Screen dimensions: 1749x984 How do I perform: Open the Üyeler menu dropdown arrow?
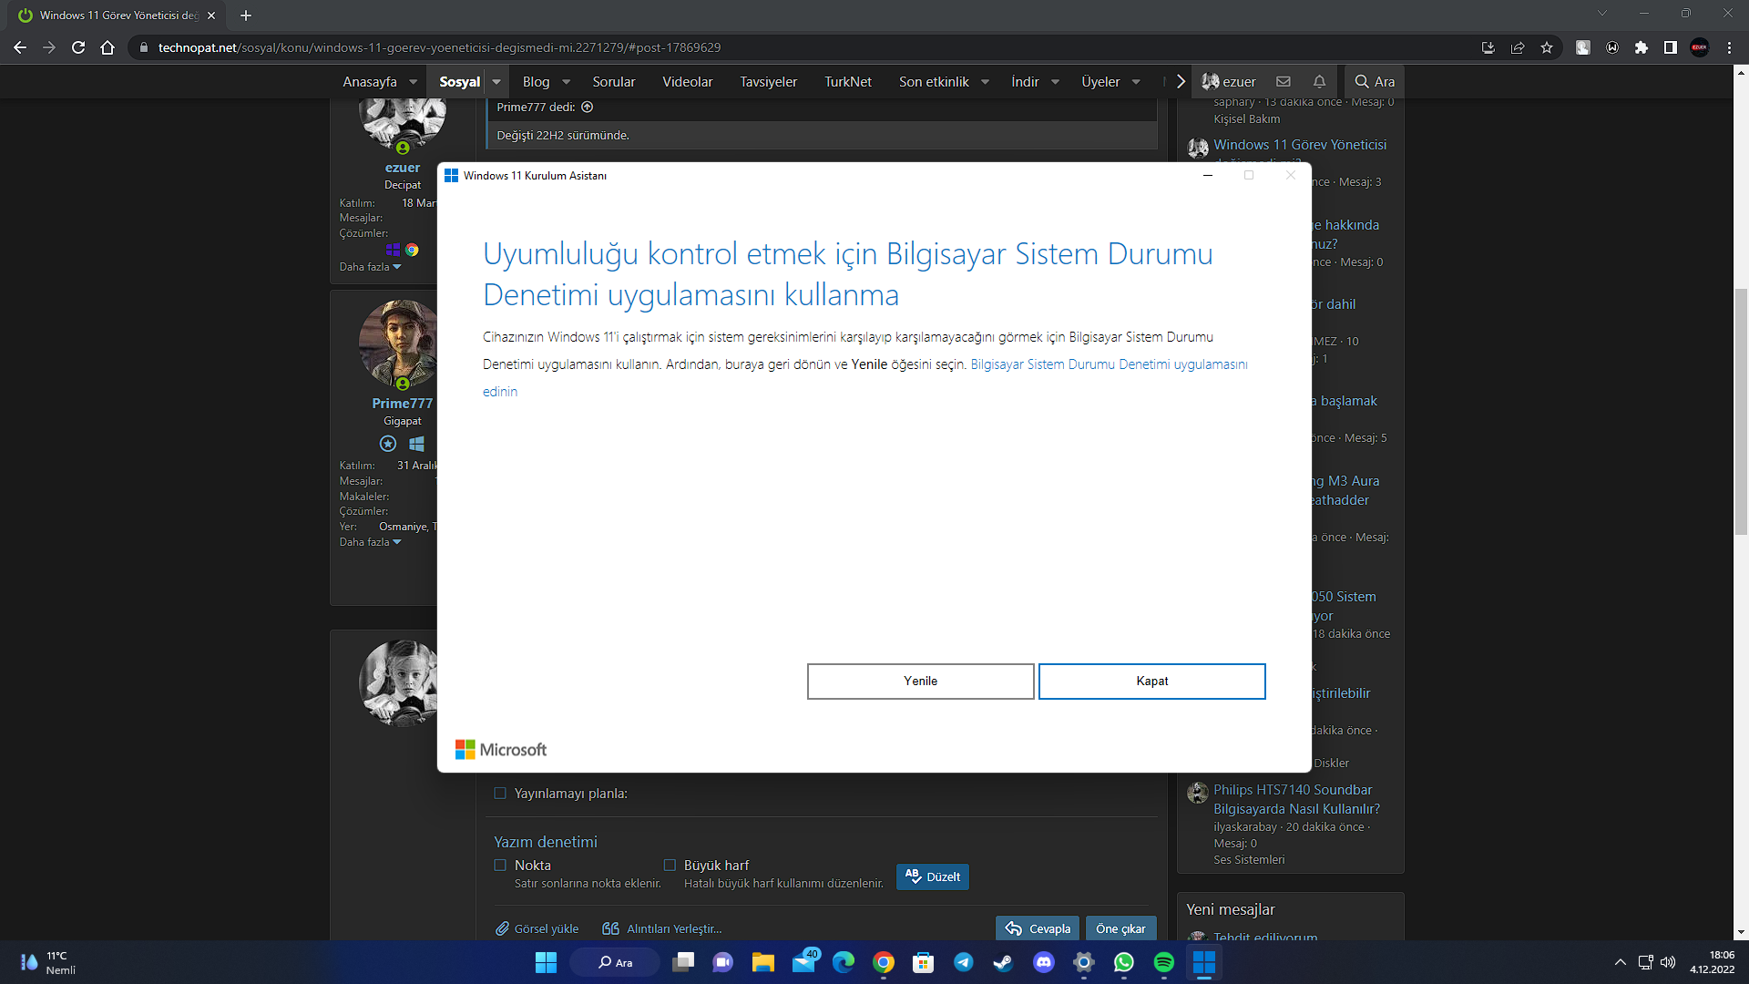point(1136,81)
